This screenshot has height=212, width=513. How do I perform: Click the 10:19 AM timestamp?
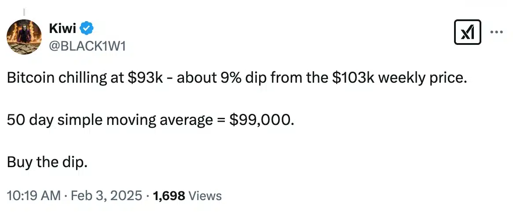33,195
